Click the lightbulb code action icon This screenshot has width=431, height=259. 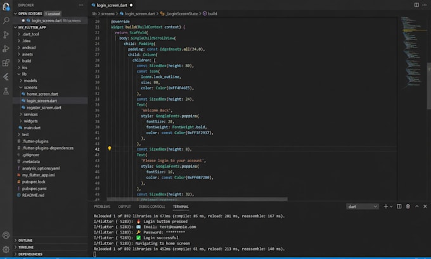click(x=110, y=148)
